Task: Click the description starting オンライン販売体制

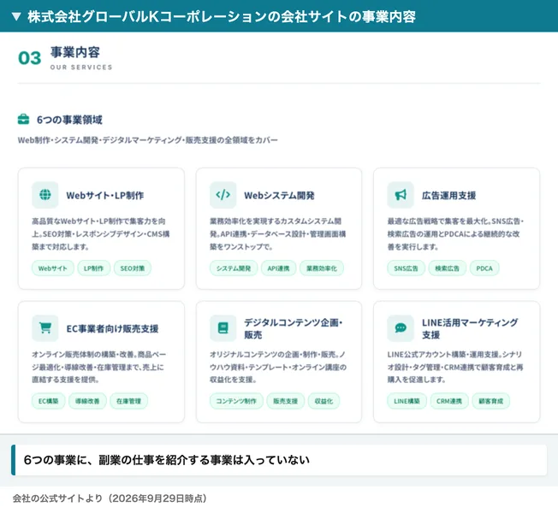Action: (99, 367)
